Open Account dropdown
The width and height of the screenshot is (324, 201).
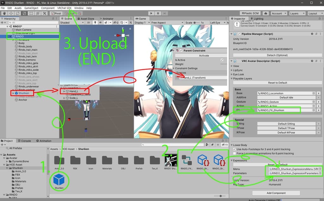tap(279, 13)
